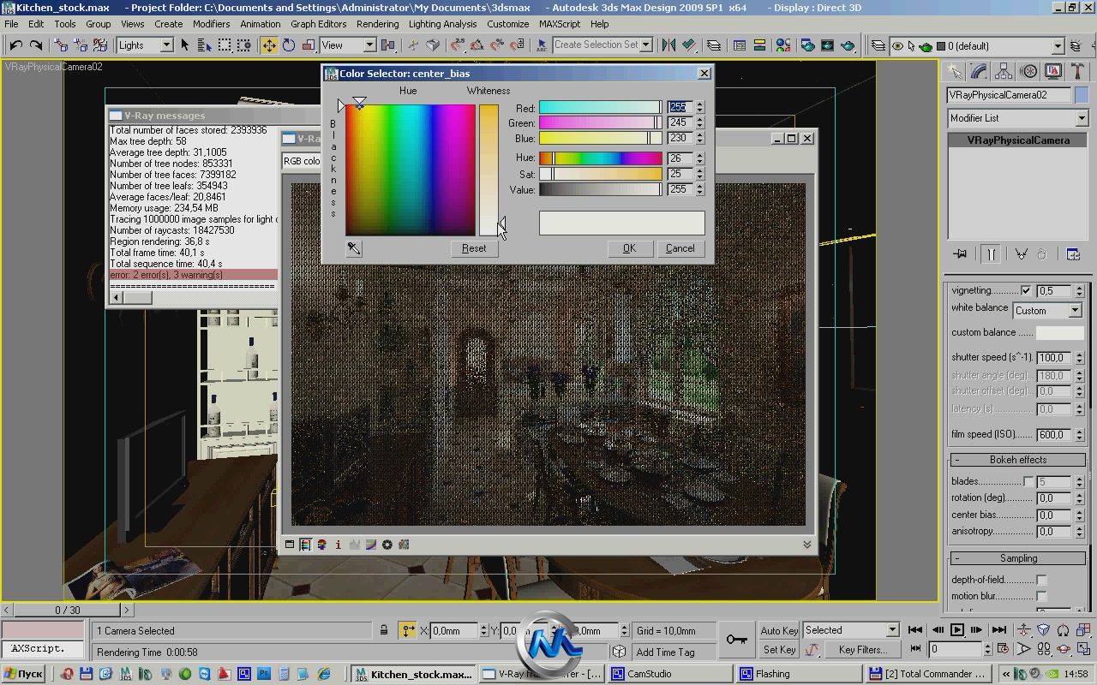Image resolution: width=1097 pixels, height=685 pixels.
Task: Enable the depth-of-field checkbox
Action: click(1041, 581)
